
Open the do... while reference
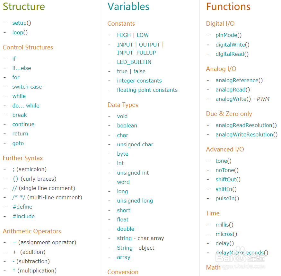click(26, 106)
